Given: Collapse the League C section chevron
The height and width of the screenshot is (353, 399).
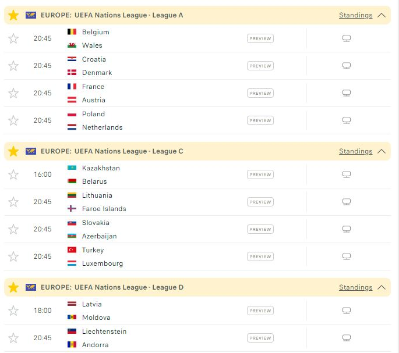Looking at the screenshot, I should coord(382,151).
